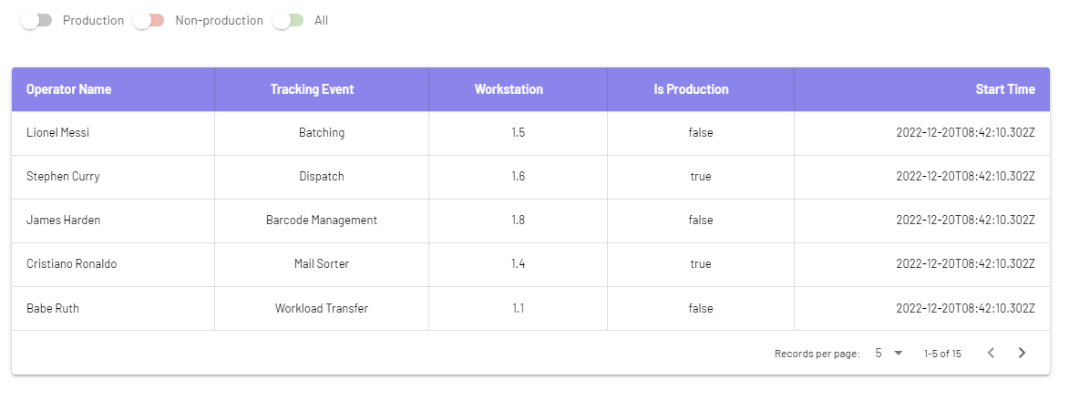Sort by the Start Time column header
Image resolution: width=1069 pixels, height=411 pixels.
[1005, 89]
